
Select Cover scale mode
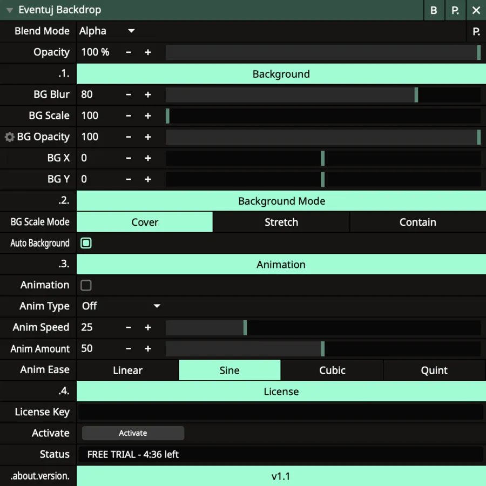pos(145,222)
